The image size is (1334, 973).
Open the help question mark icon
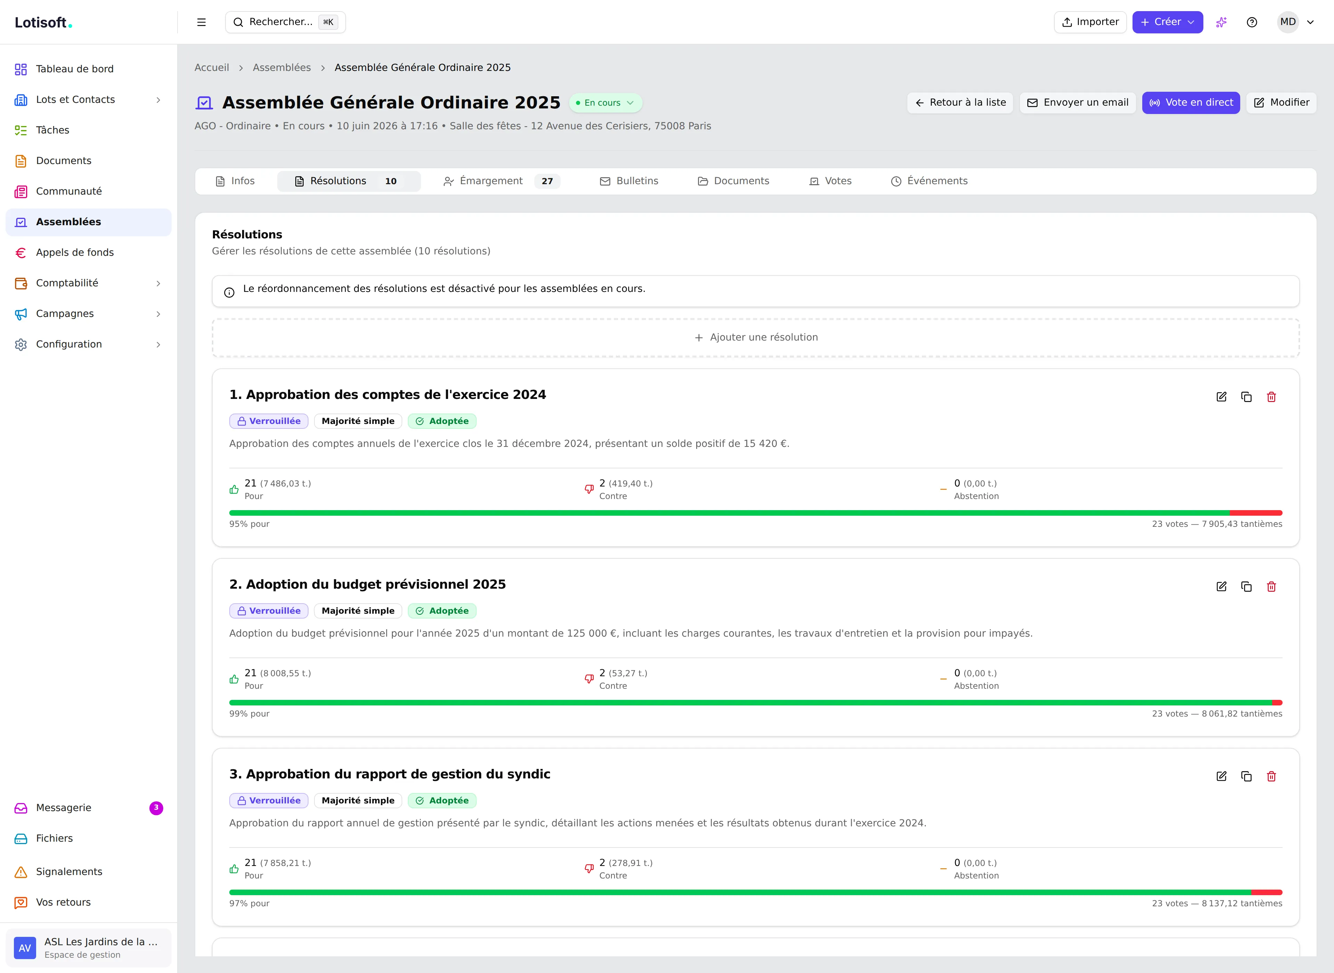click(x=1252, y=22)
